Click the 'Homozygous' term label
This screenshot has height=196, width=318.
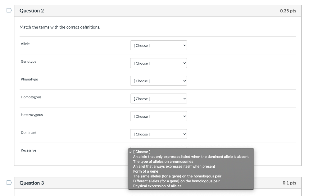(31, 97)
